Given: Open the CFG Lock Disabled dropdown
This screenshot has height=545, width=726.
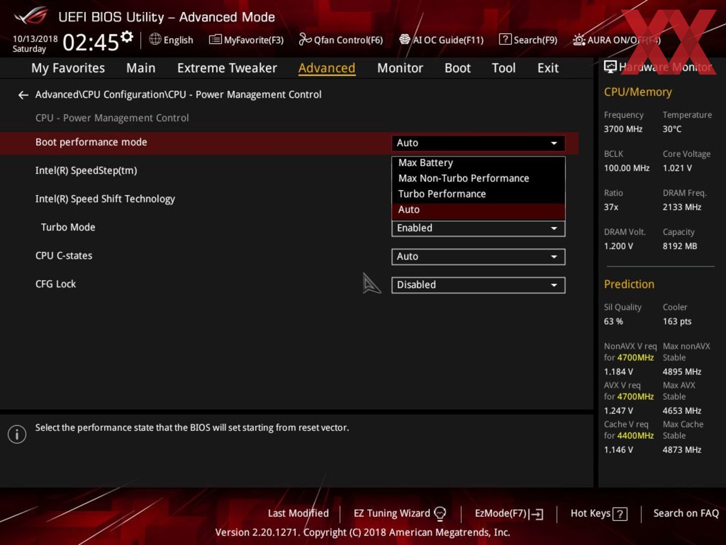Looking at the screenshot, I should coord(478,285).
